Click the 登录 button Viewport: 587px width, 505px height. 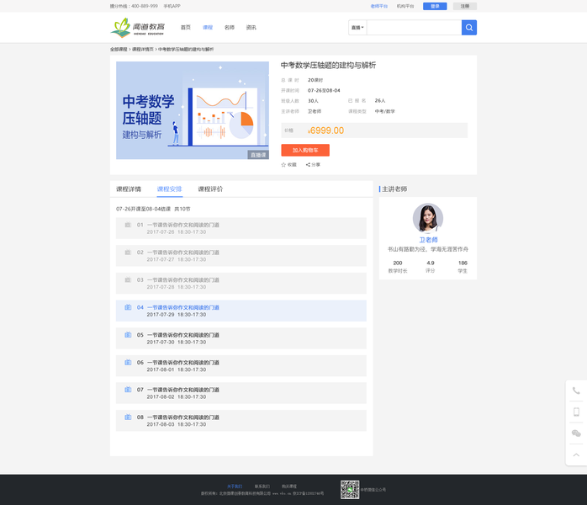click(435, 6)
